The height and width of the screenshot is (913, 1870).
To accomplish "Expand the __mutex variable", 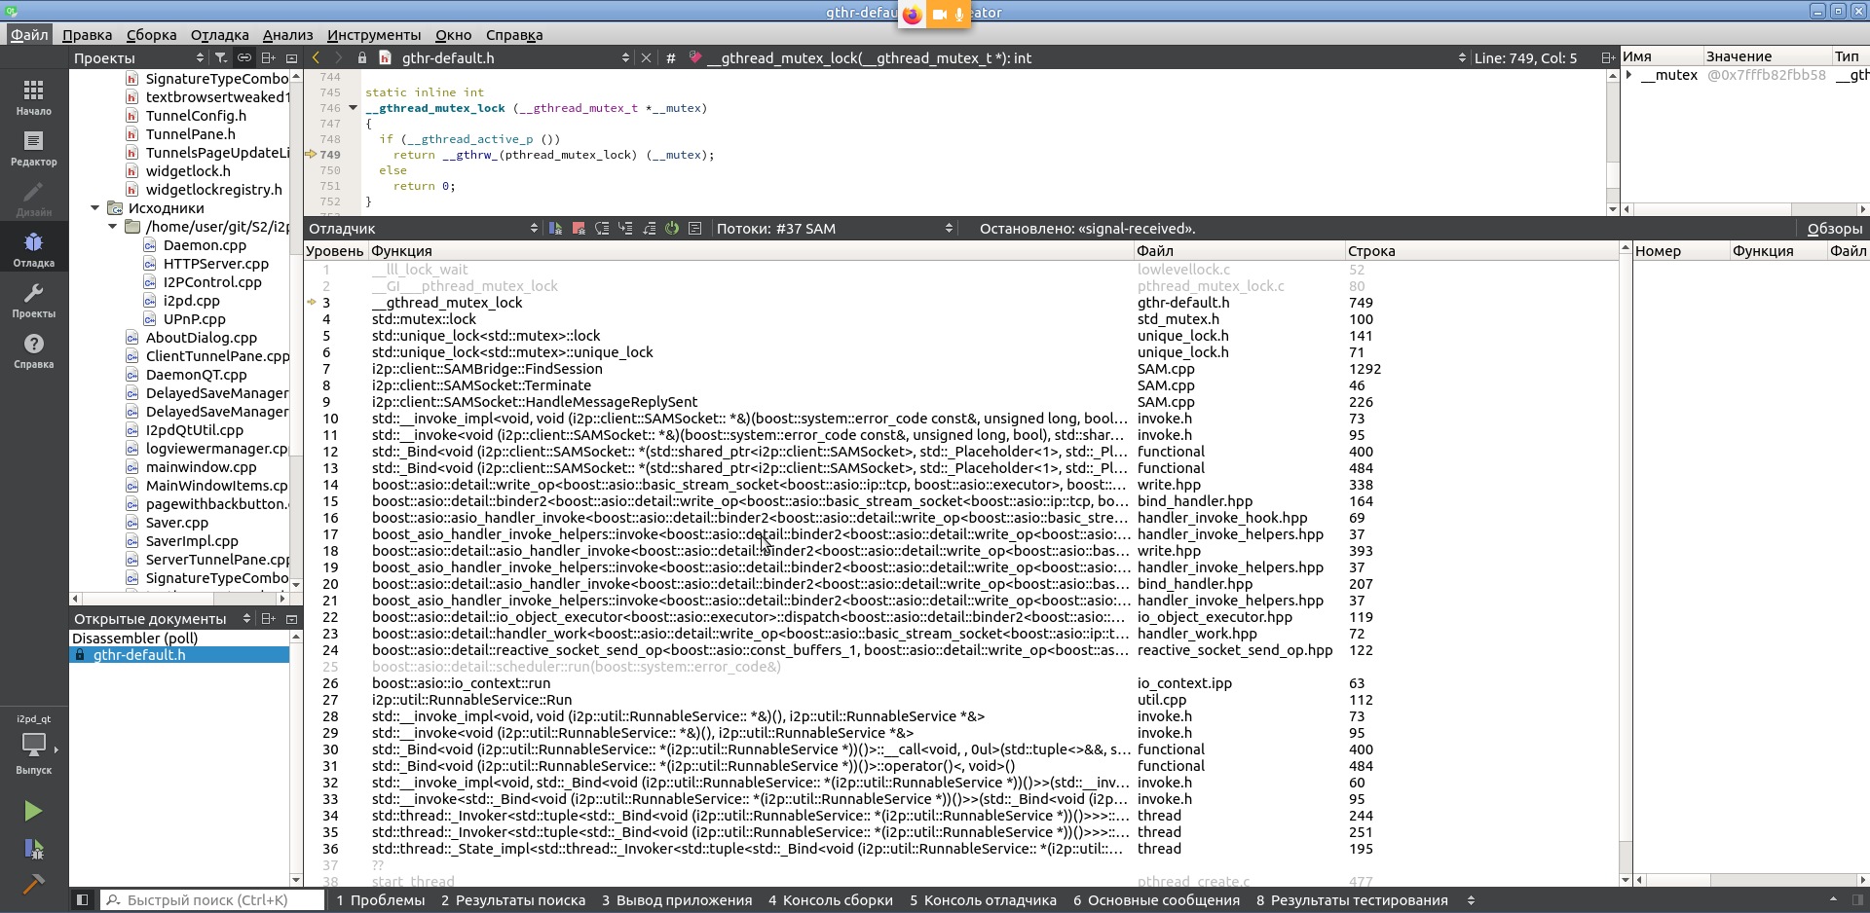I will [x=1629, y=75].
